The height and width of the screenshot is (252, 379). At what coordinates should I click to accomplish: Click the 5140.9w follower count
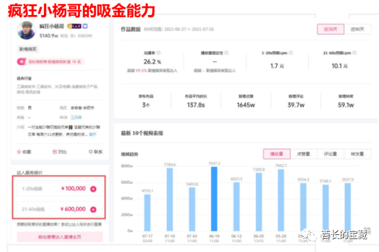(x=49, y=36)
